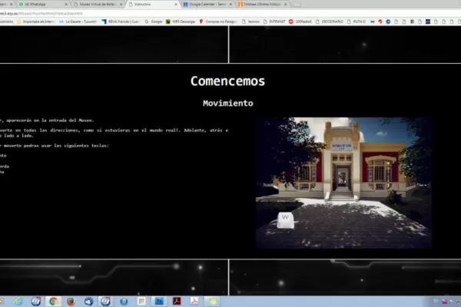Switch to the Museo Virtual de Bellas tab

point(97,5)
